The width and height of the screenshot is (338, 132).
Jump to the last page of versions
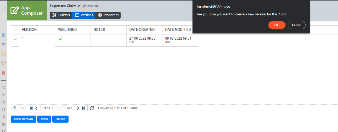pyautogui.click(x=83, y=108)
